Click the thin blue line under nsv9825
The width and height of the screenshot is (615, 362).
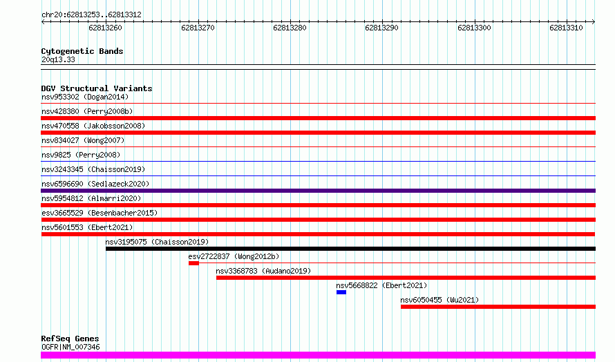click(318, 161)
